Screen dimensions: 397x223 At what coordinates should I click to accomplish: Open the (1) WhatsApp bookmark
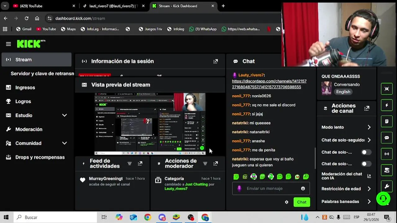pyautogui.click(x=203, y=29)
